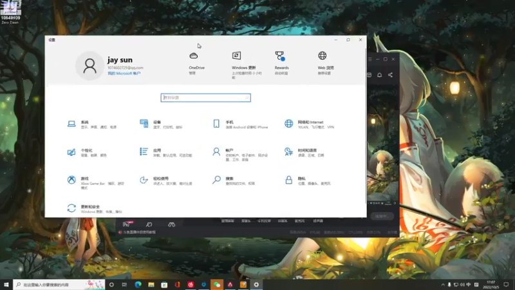515x290 pixels.
Task: Open the 系统 (System) settings category
Action: click(x=92, y=124)
